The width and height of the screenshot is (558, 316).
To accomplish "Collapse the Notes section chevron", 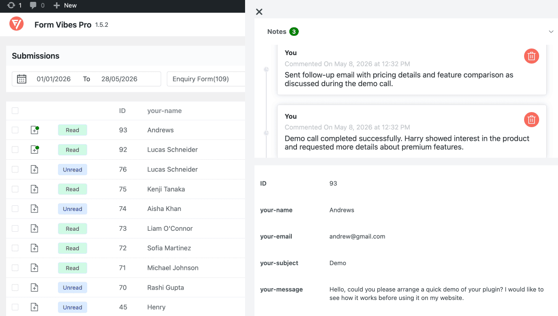I will coord(551,32).
